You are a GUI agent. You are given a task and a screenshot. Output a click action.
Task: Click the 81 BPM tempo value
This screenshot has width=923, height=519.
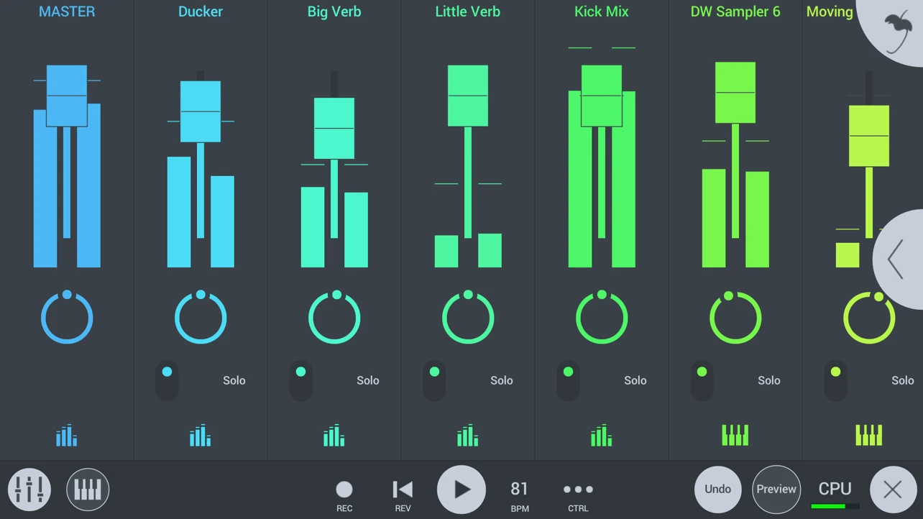(x=520, y=495)
